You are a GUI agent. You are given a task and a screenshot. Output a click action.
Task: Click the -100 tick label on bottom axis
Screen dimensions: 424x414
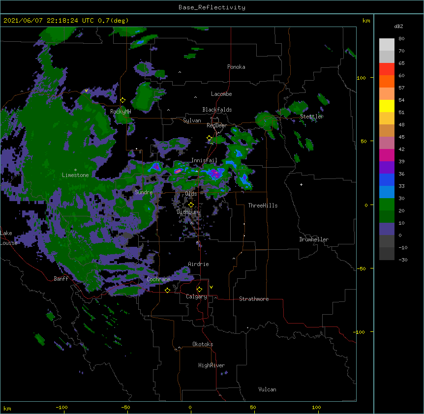(61, 407)
